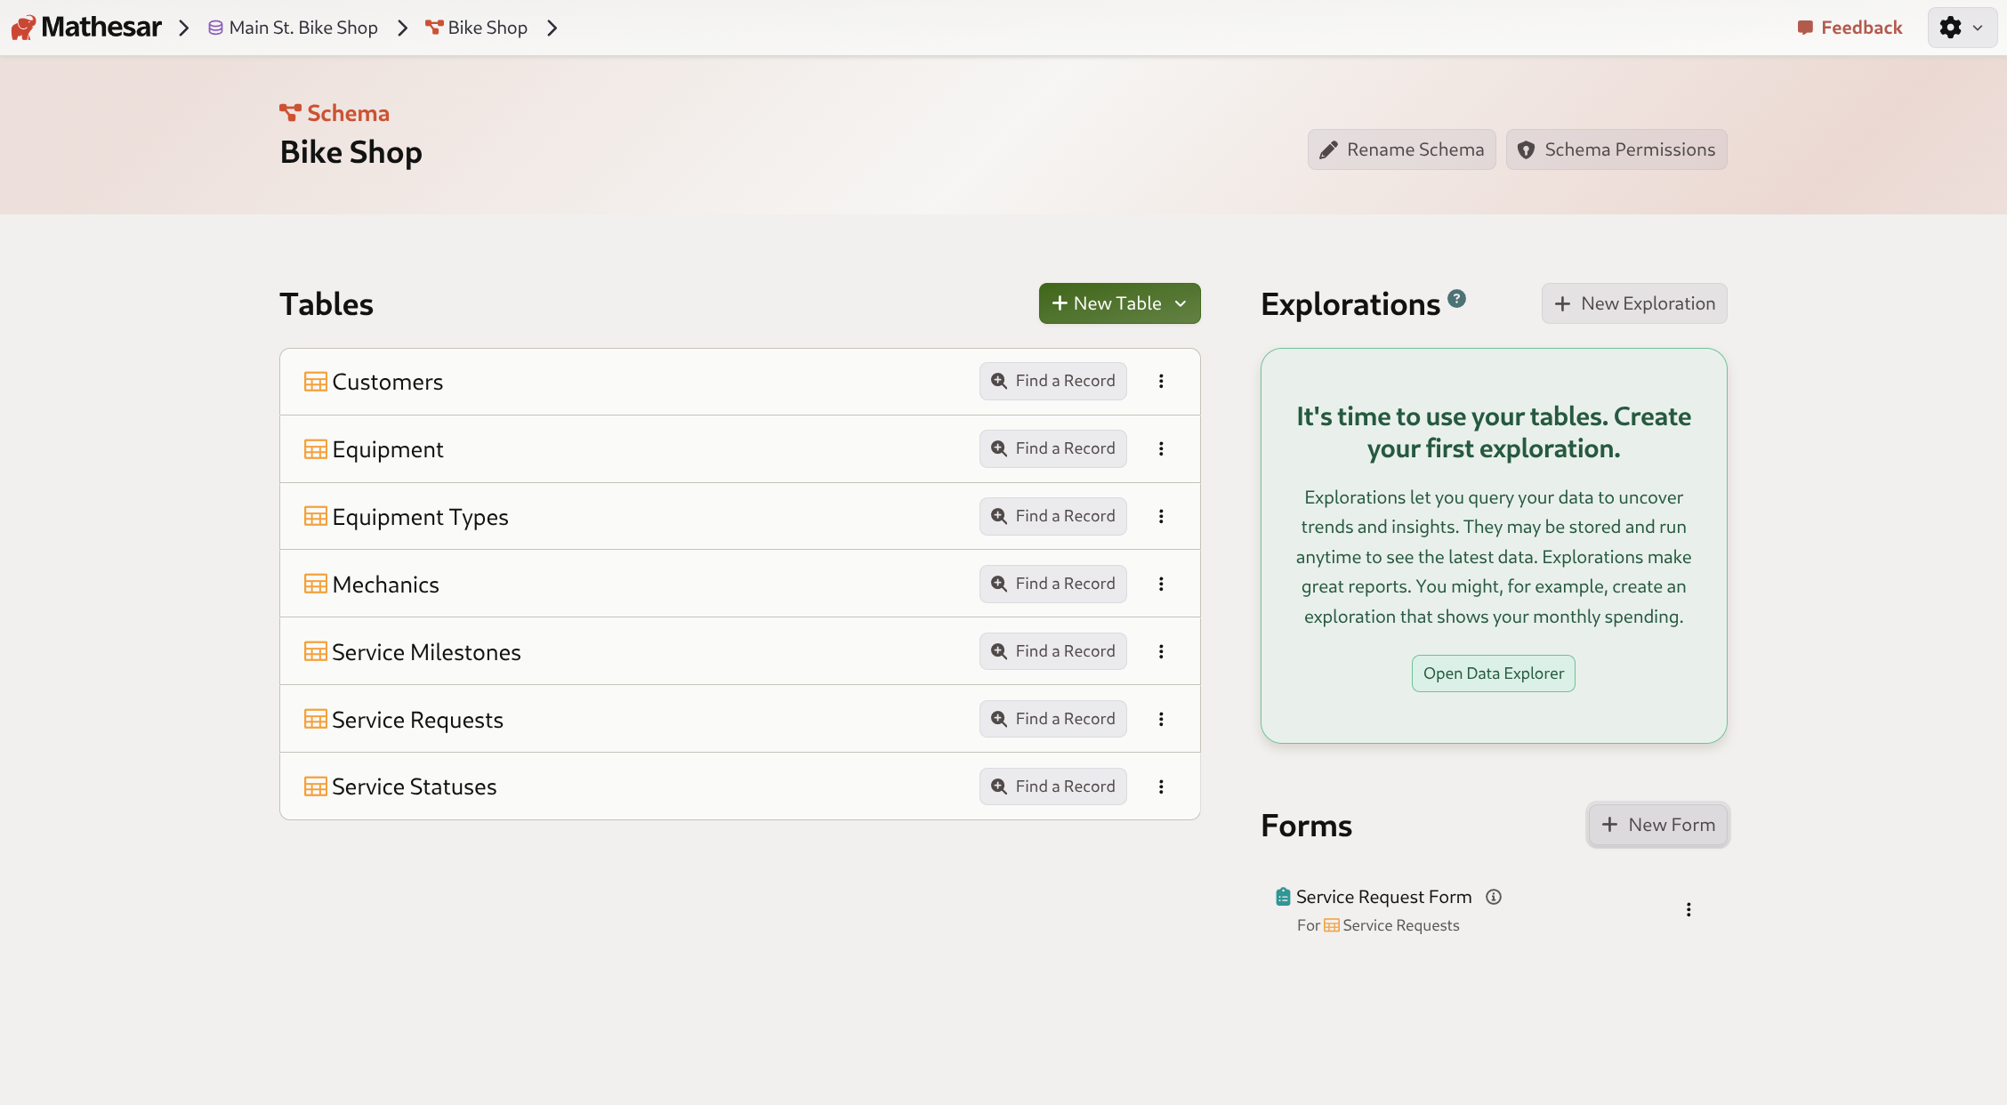Select the Customers table grid icon
The image size is (2007, 1105).
pos(315,381)
